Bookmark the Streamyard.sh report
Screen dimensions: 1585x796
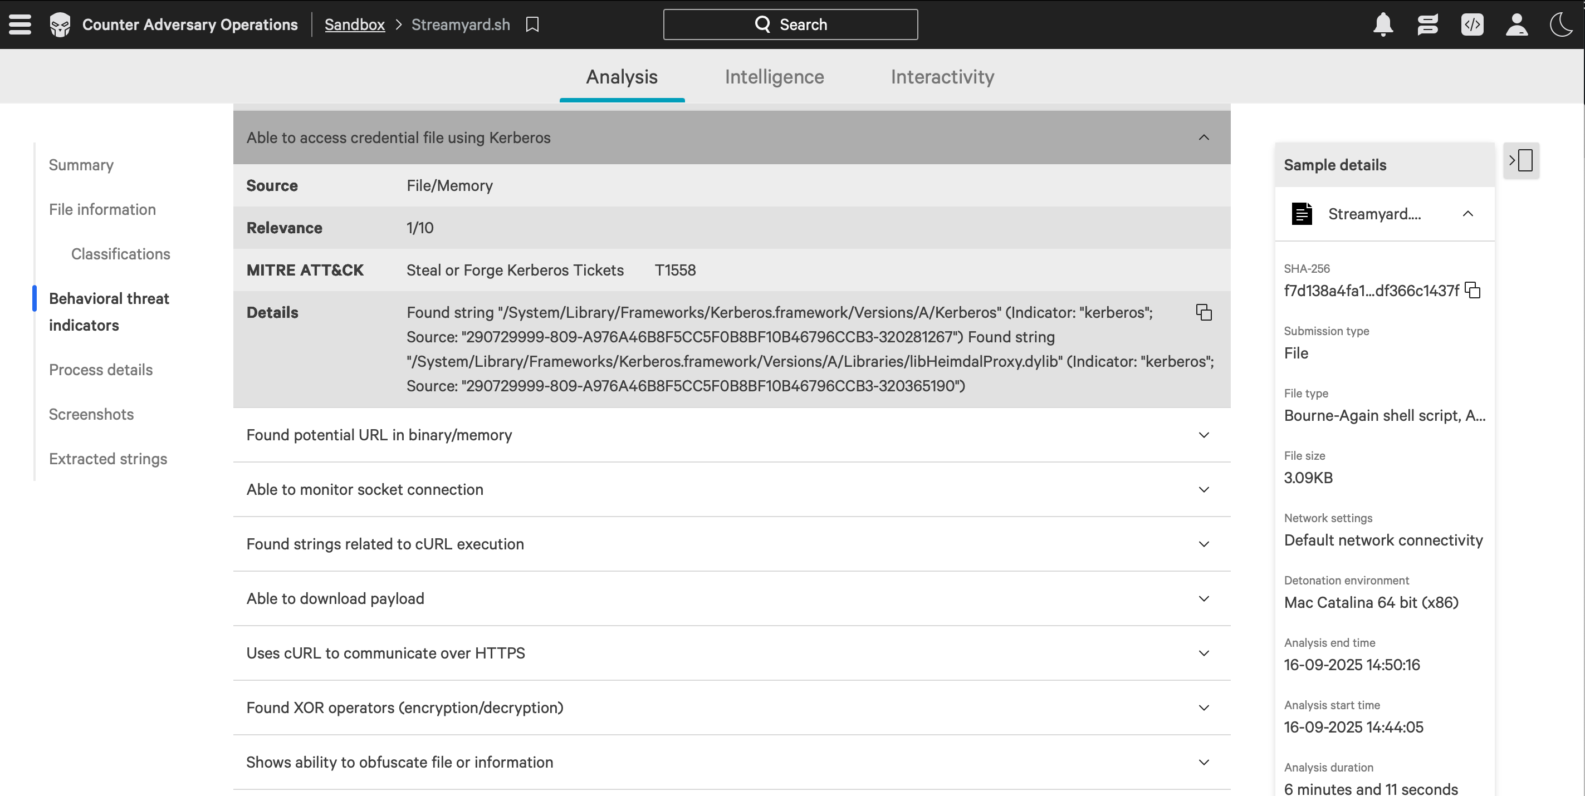point(532,24)
